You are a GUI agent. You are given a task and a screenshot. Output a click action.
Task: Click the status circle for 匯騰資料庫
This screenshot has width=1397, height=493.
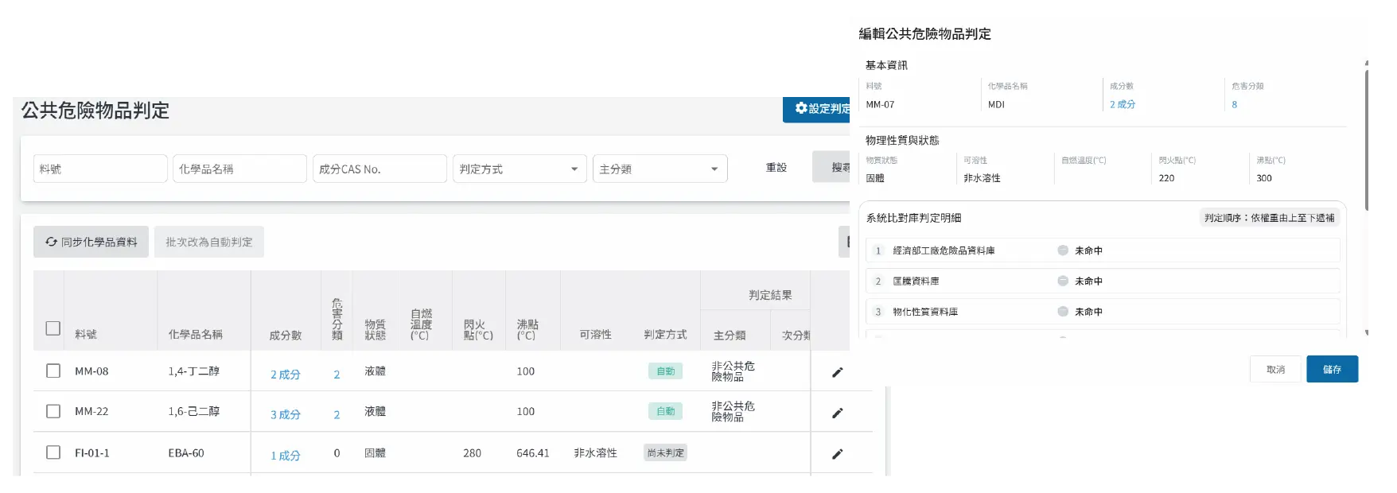pyautogui.click(x=1063, y=281)
